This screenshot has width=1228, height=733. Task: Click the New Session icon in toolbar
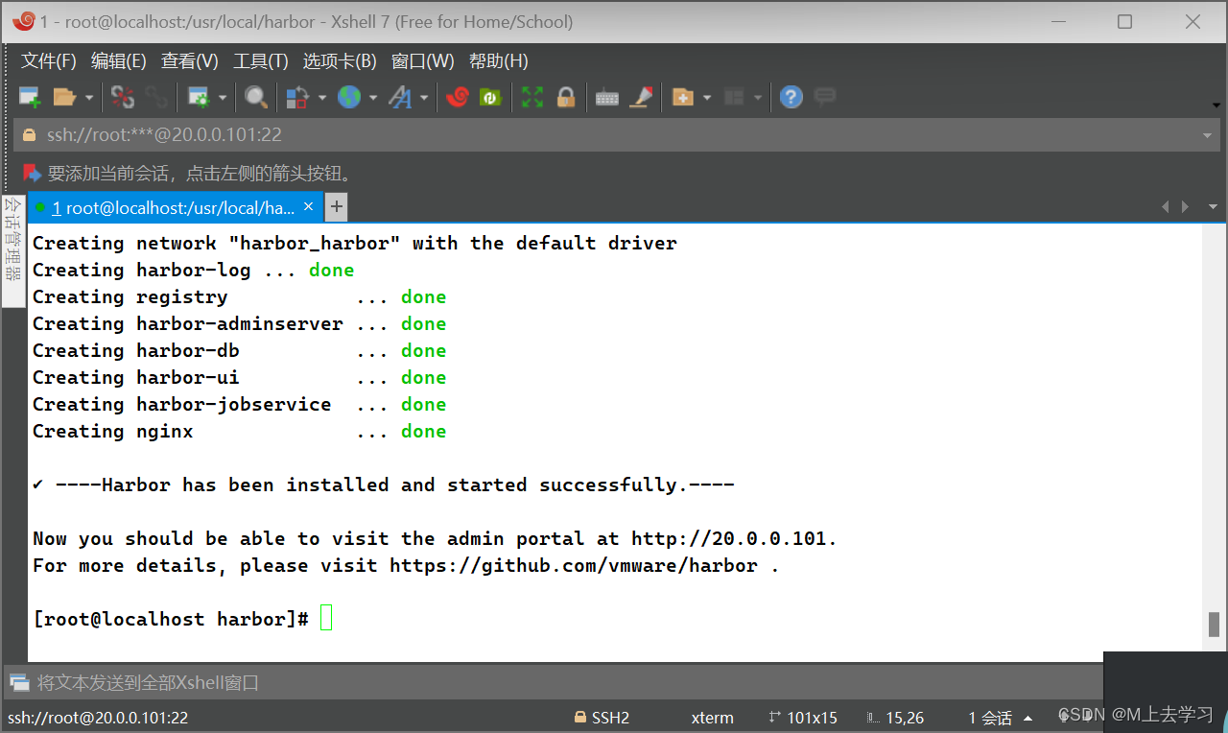[x=30, y=97]
